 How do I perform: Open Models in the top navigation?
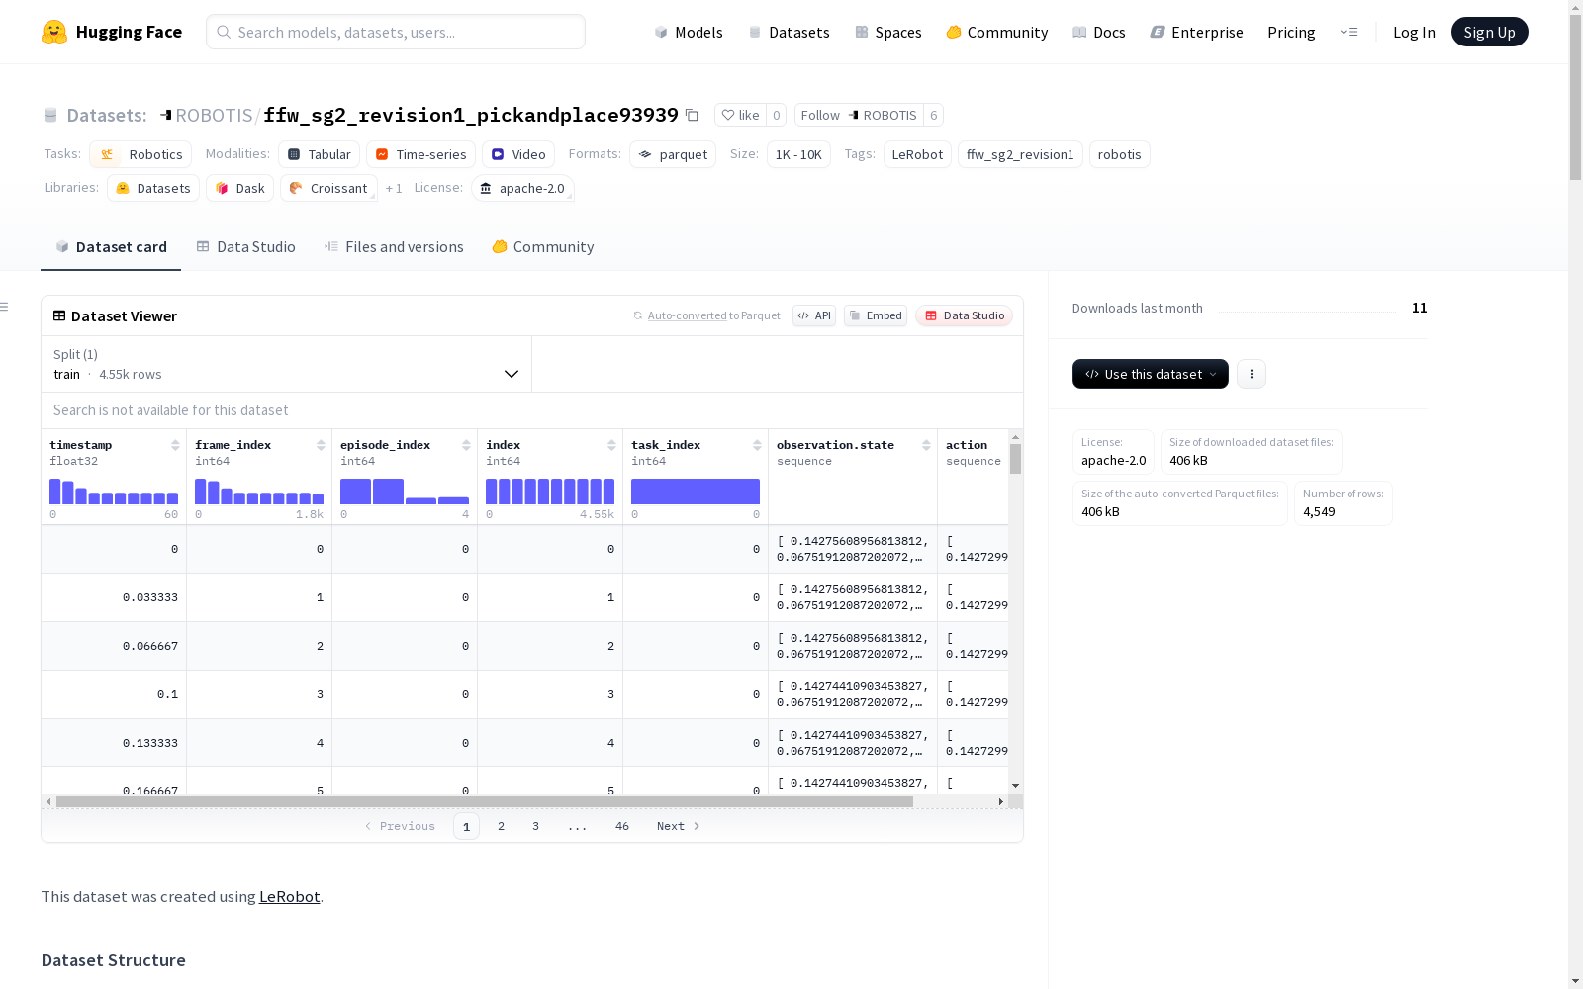(x=689, y=32)
